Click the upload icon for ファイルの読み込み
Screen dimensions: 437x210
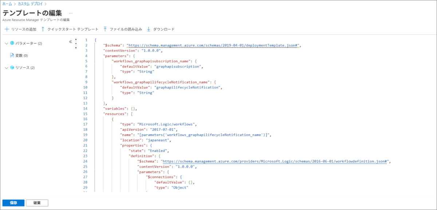pyautogui.click(x=105, y=29)
